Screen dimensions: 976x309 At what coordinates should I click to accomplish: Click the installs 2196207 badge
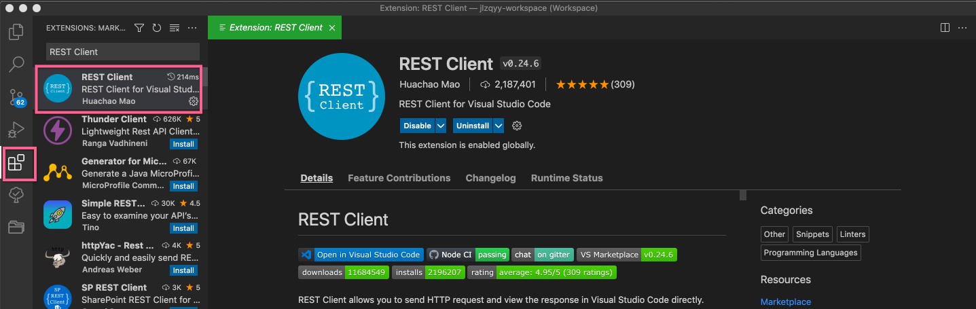(429, 272)
